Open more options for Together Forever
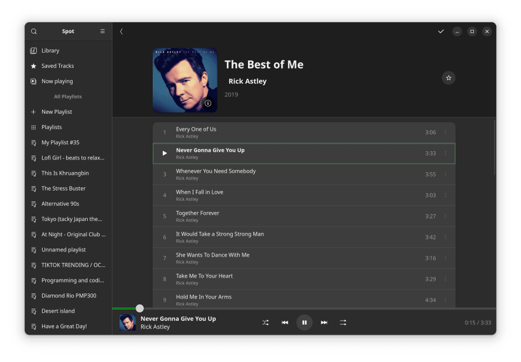 pos(445,216)
